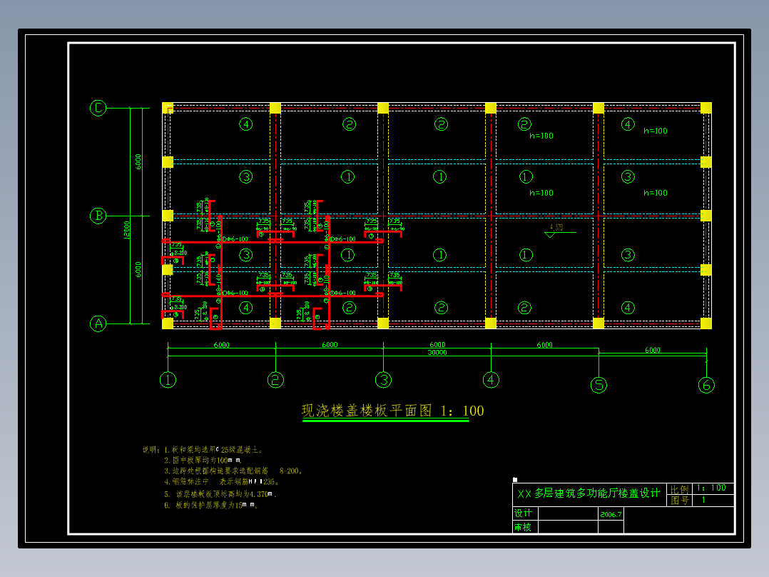Click note 4 about HPB235 rebar
769x577 pixels.
pos(222,482)
